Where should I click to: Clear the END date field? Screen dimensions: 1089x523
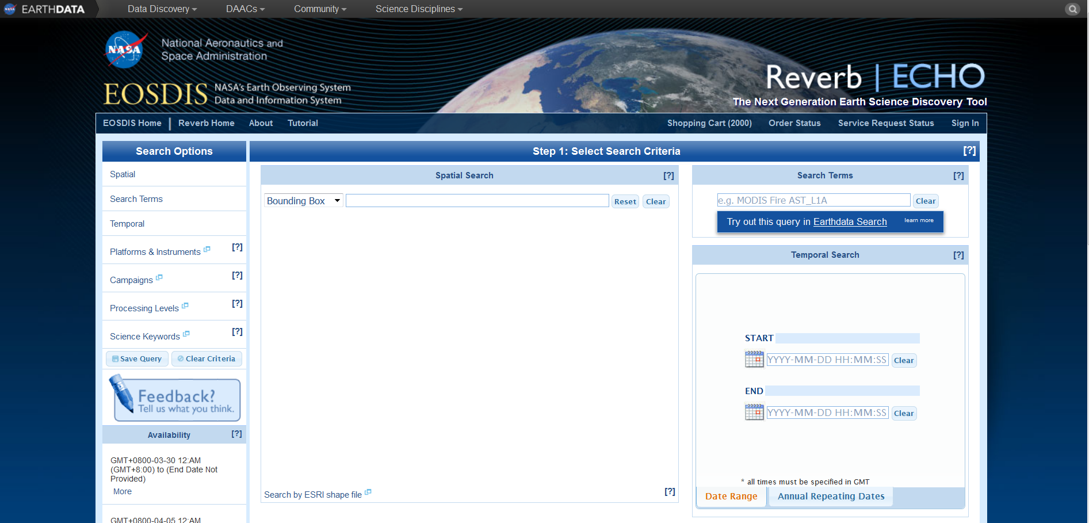coord(904,413)
